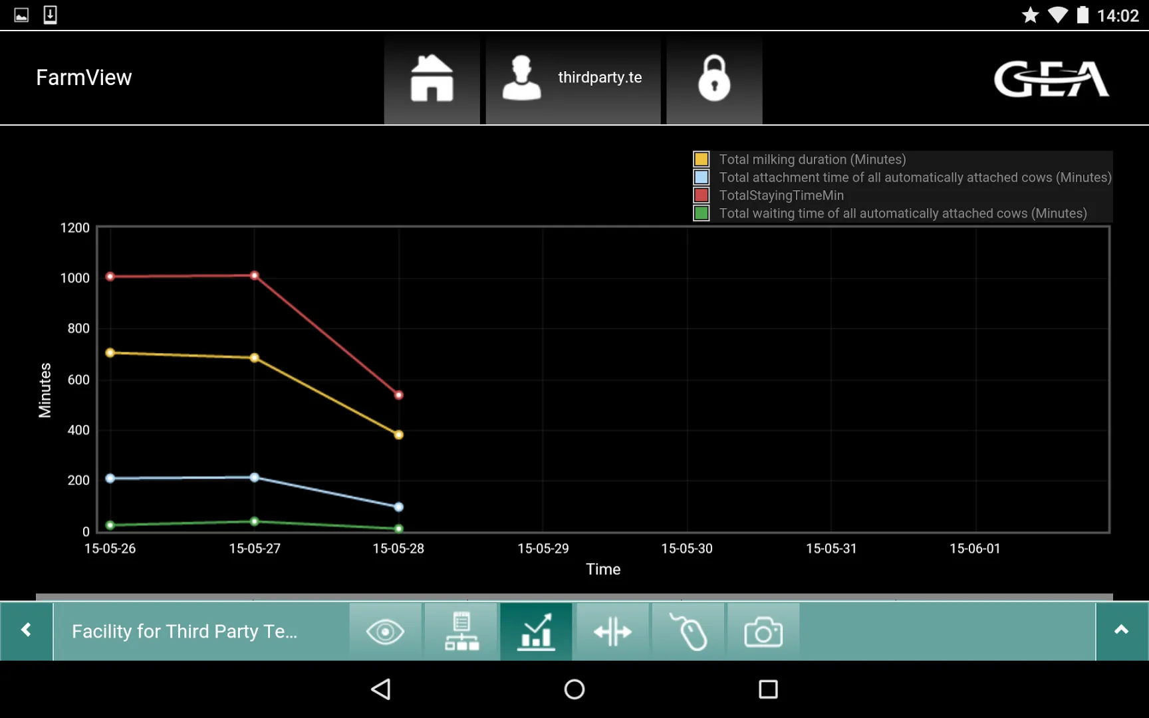Tap the Wi-Fi status icon
Image resolution: width=1149 pixels, height=718 pixels.
pyautogui.click(x=1057, y=15)
